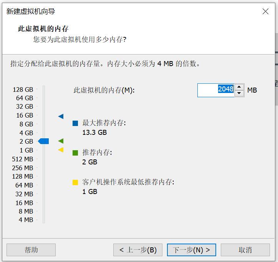Click the memory value field showing 2048
This screenshot has width=278, height=262.
point(216,90)
